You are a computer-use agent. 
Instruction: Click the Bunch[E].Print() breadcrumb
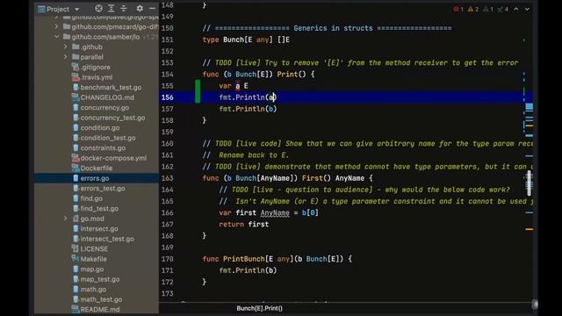click(x=260, y=308)
